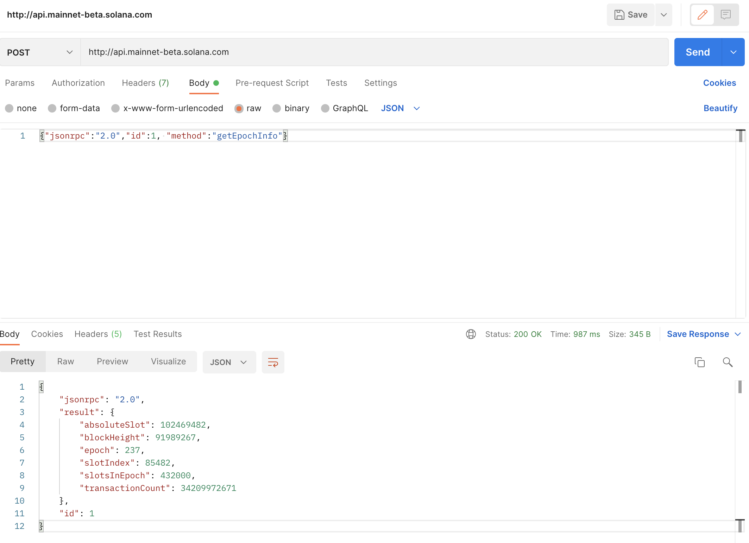Click the response editor scrollbar thumb

point(740,387)
